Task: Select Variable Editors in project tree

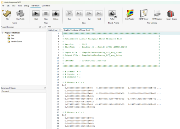Action: click(16, 41)
